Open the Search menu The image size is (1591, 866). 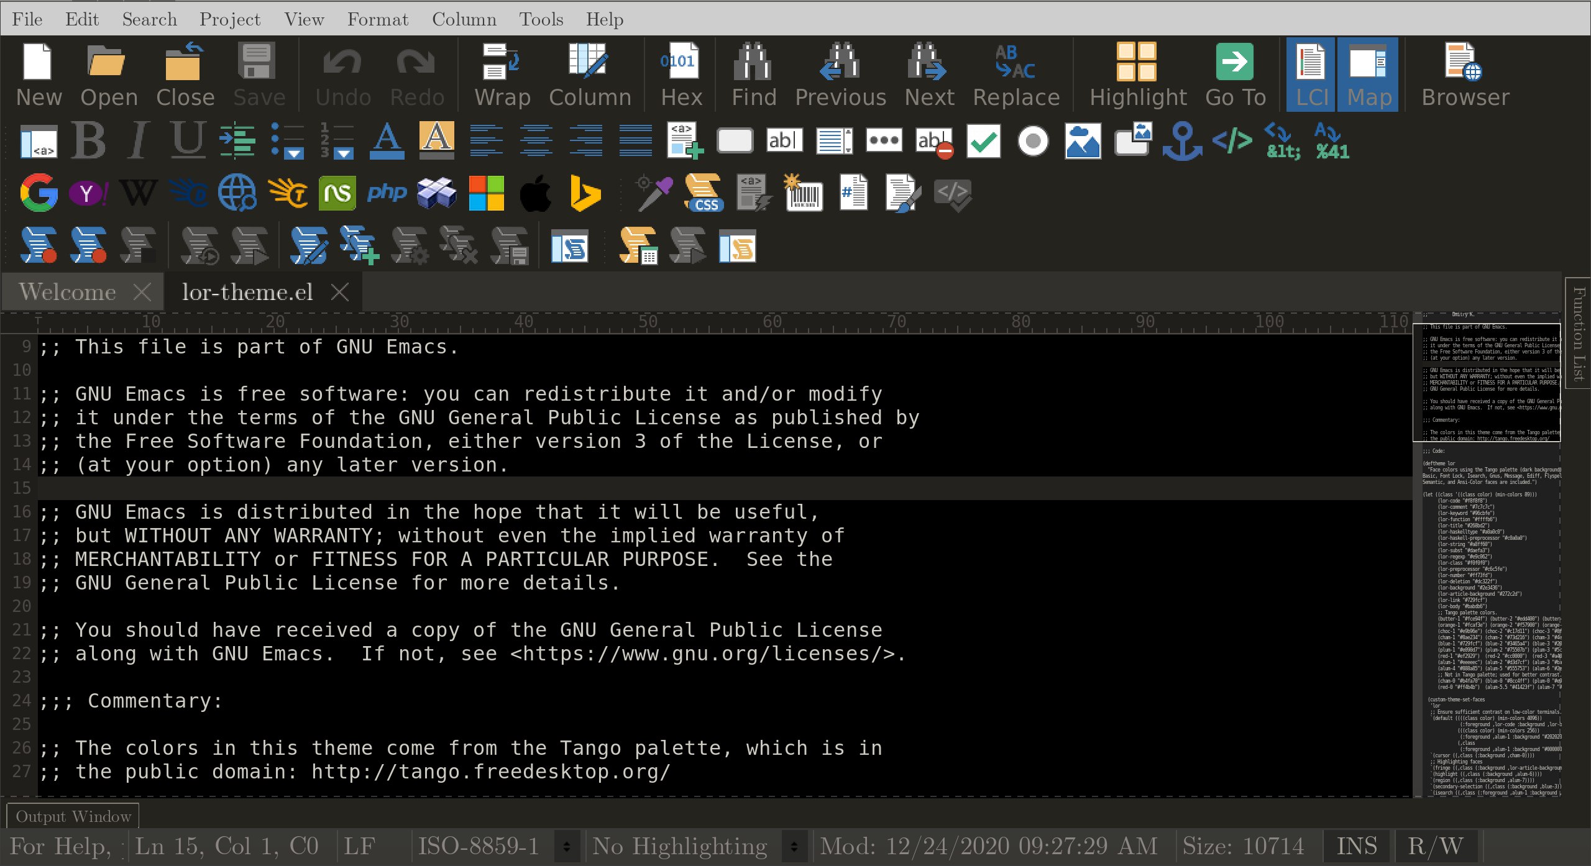pos(150,19)
